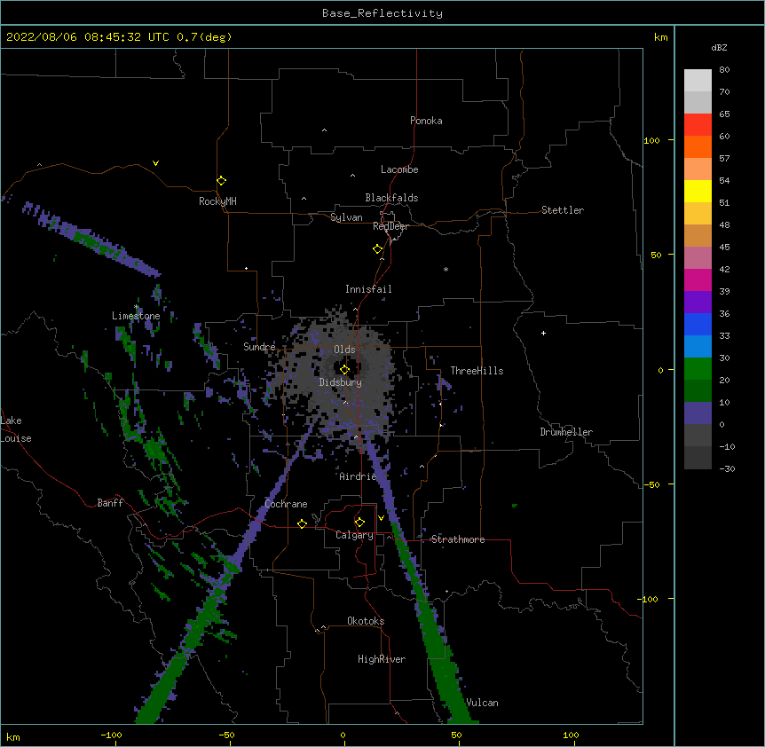Pick the darkest gray -10 to -30 legend band
This screenshot has height=747, width=765.
[x=698, y=458]
